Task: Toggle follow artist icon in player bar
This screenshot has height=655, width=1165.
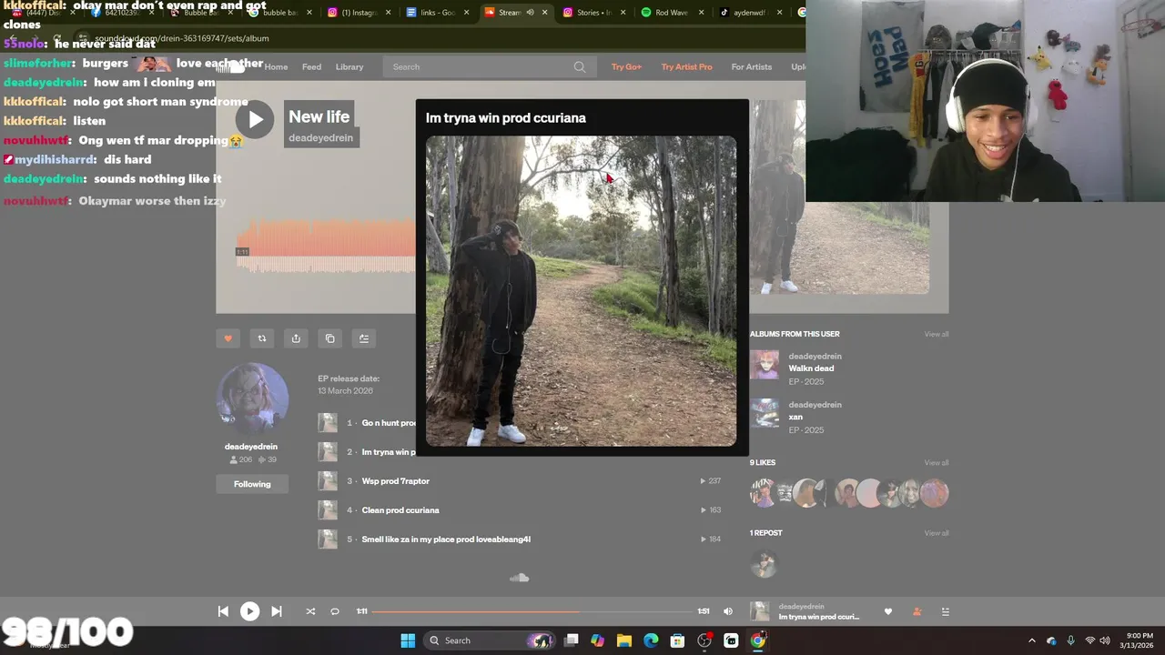Action: point(917,611)
